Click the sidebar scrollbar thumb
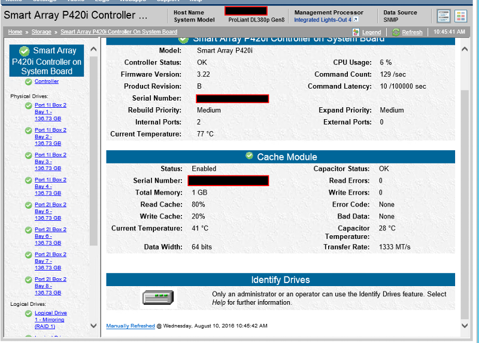Screen dimensions: 479x343 (x=93, y=151)
